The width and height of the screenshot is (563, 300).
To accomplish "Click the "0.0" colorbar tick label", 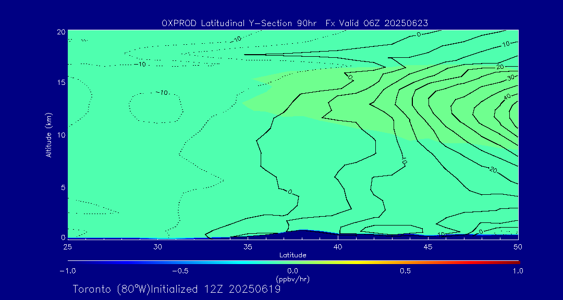I will 292,271.
